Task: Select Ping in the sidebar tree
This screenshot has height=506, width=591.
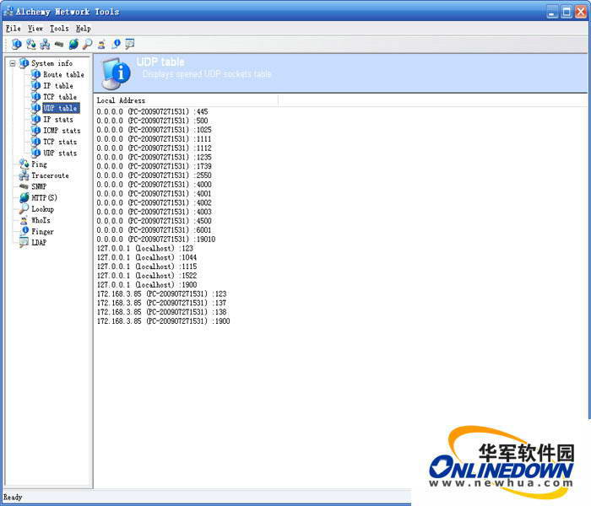Action: pos(39,164)
